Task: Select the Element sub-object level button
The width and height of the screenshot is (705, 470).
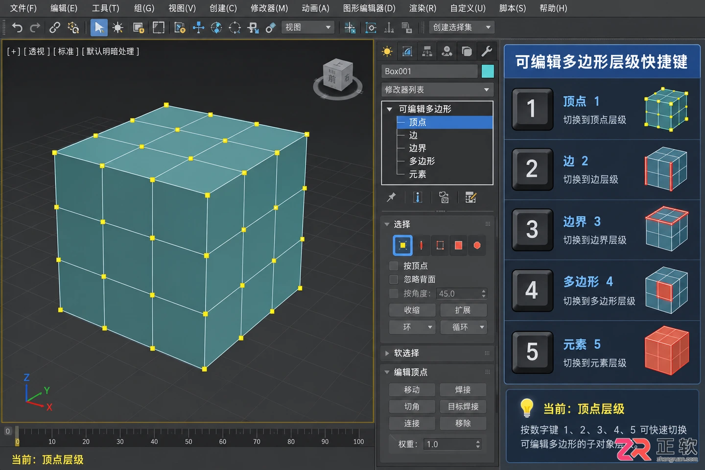Action: [477, 245]
